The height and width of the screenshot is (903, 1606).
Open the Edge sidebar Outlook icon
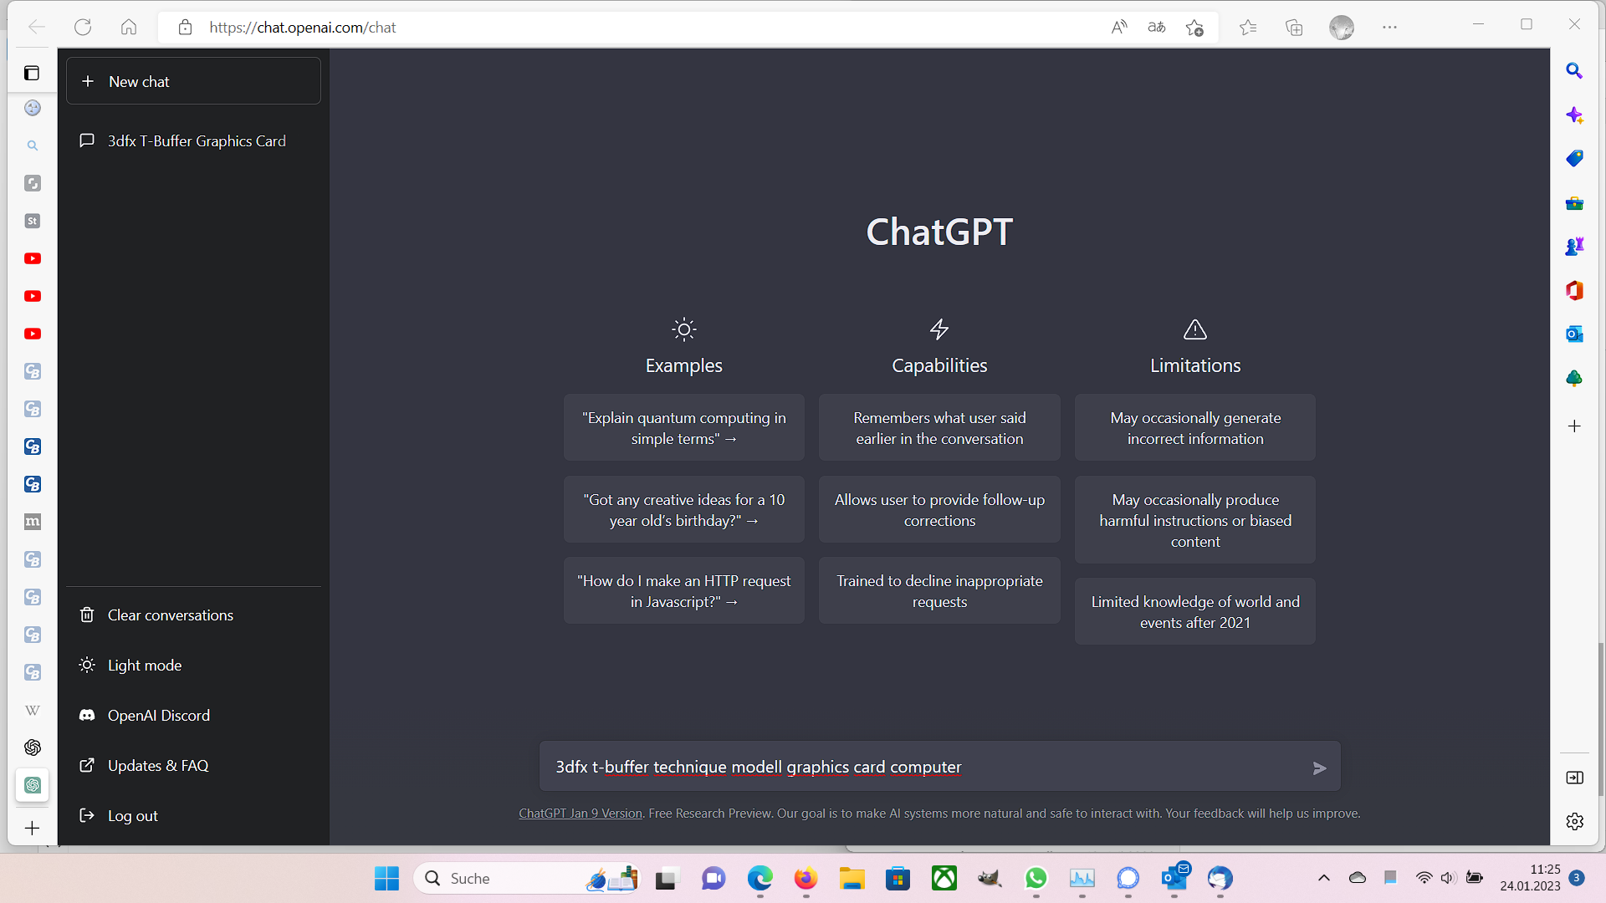[1574, 334]
